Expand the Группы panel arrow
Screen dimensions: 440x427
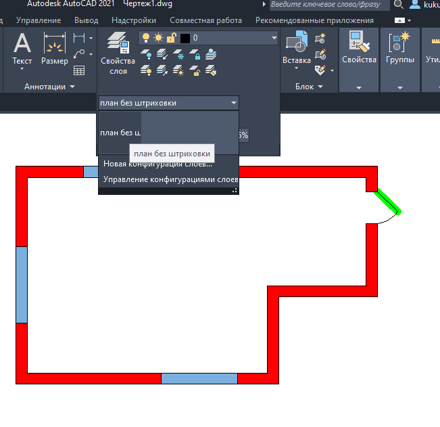[400, 88]
